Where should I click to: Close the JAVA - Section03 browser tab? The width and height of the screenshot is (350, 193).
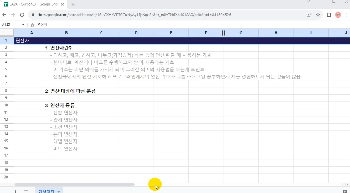[x=63, y=4]
